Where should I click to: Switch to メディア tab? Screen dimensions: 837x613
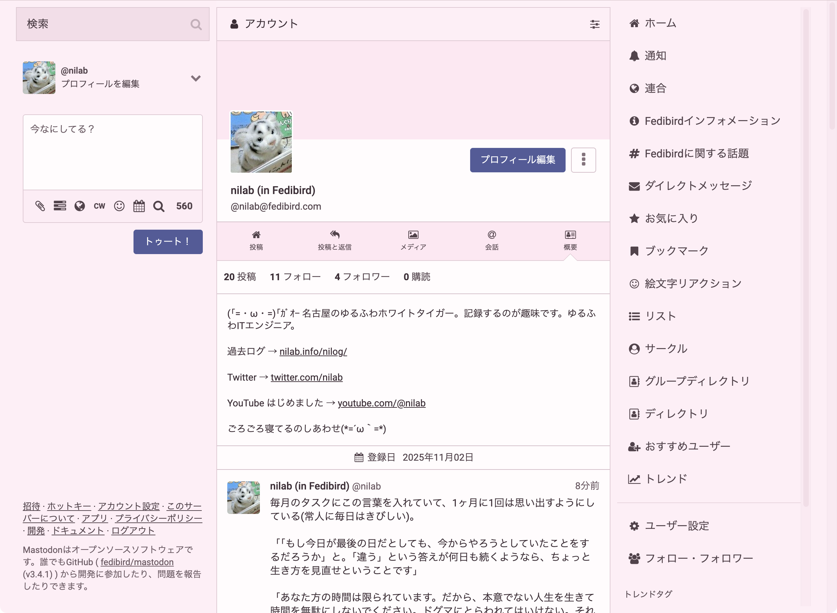pyautogui.click(x=413, y=241)
